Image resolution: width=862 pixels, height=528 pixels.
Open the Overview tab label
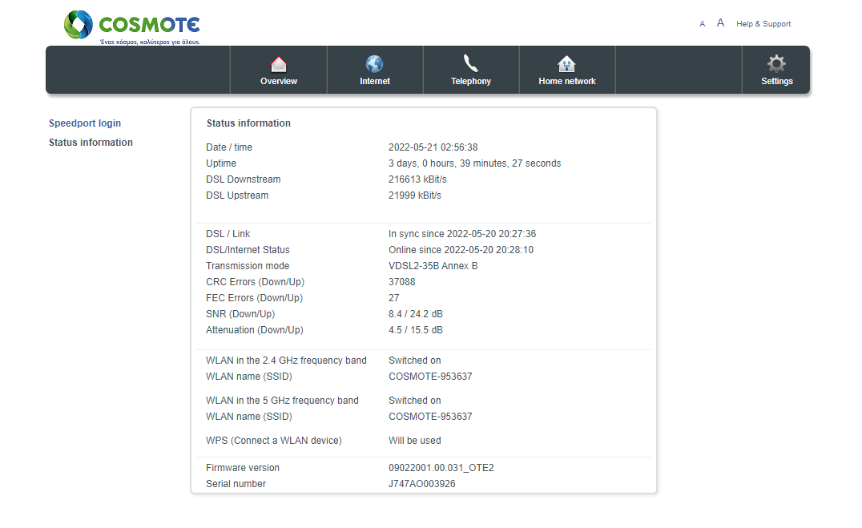(x=279, y=81)
